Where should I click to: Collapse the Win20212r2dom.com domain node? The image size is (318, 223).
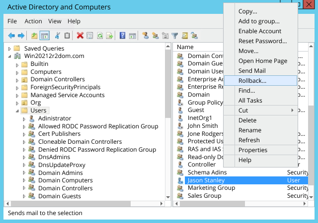point(9,56)
